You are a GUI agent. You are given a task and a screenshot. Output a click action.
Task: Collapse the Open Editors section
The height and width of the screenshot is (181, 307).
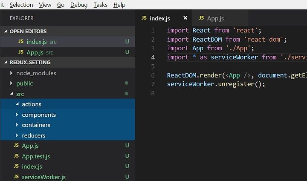[x=6, y=31]
